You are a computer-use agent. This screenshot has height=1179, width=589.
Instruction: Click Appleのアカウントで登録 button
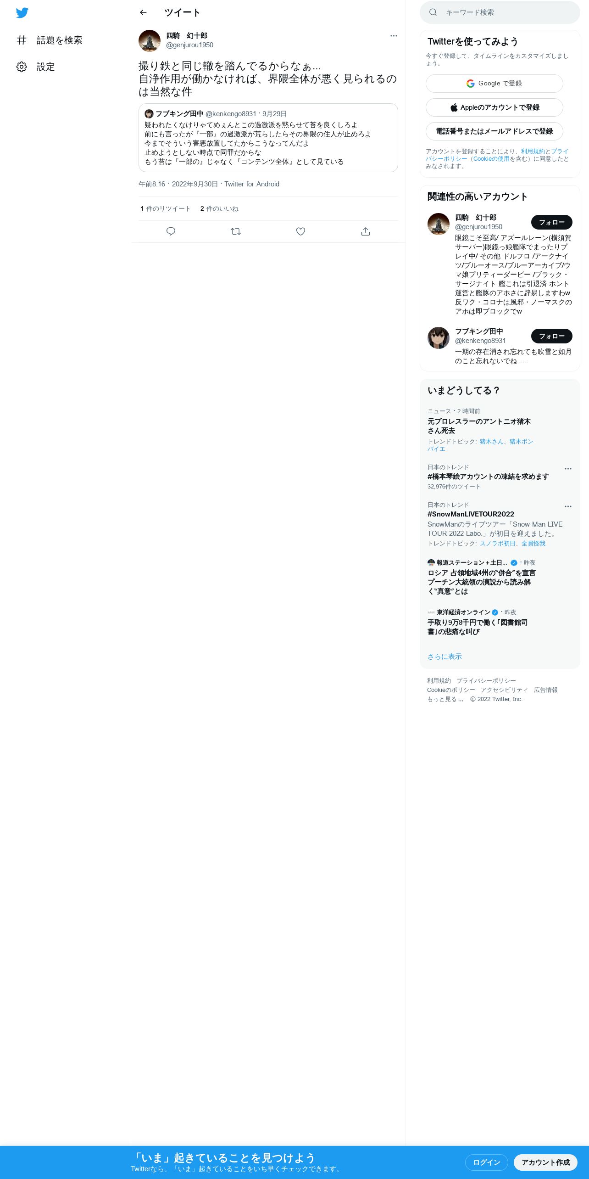click(x=494, y=107)
